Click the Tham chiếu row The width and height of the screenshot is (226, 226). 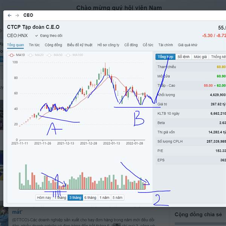(x=191, y=67)
